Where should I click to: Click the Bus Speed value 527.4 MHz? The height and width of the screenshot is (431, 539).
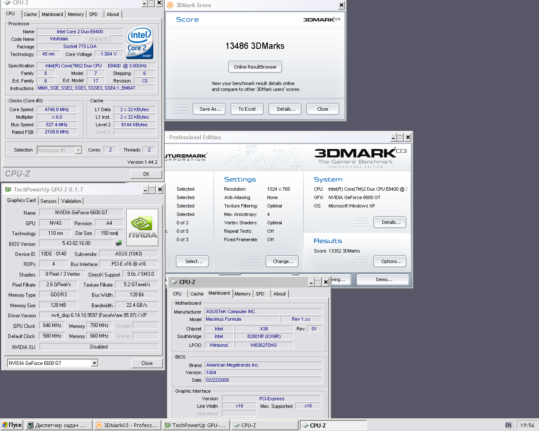57,125
